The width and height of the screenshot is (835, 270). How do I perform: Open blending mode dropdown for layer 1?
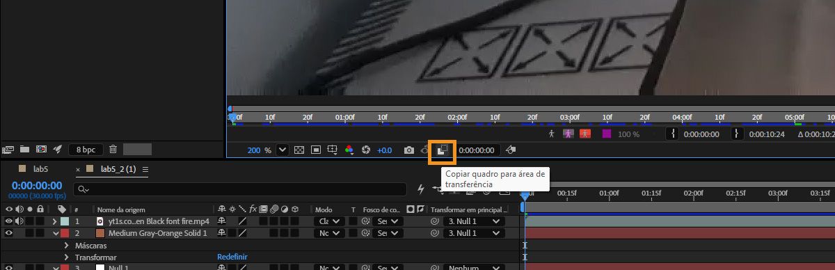[x=330, y=221]
